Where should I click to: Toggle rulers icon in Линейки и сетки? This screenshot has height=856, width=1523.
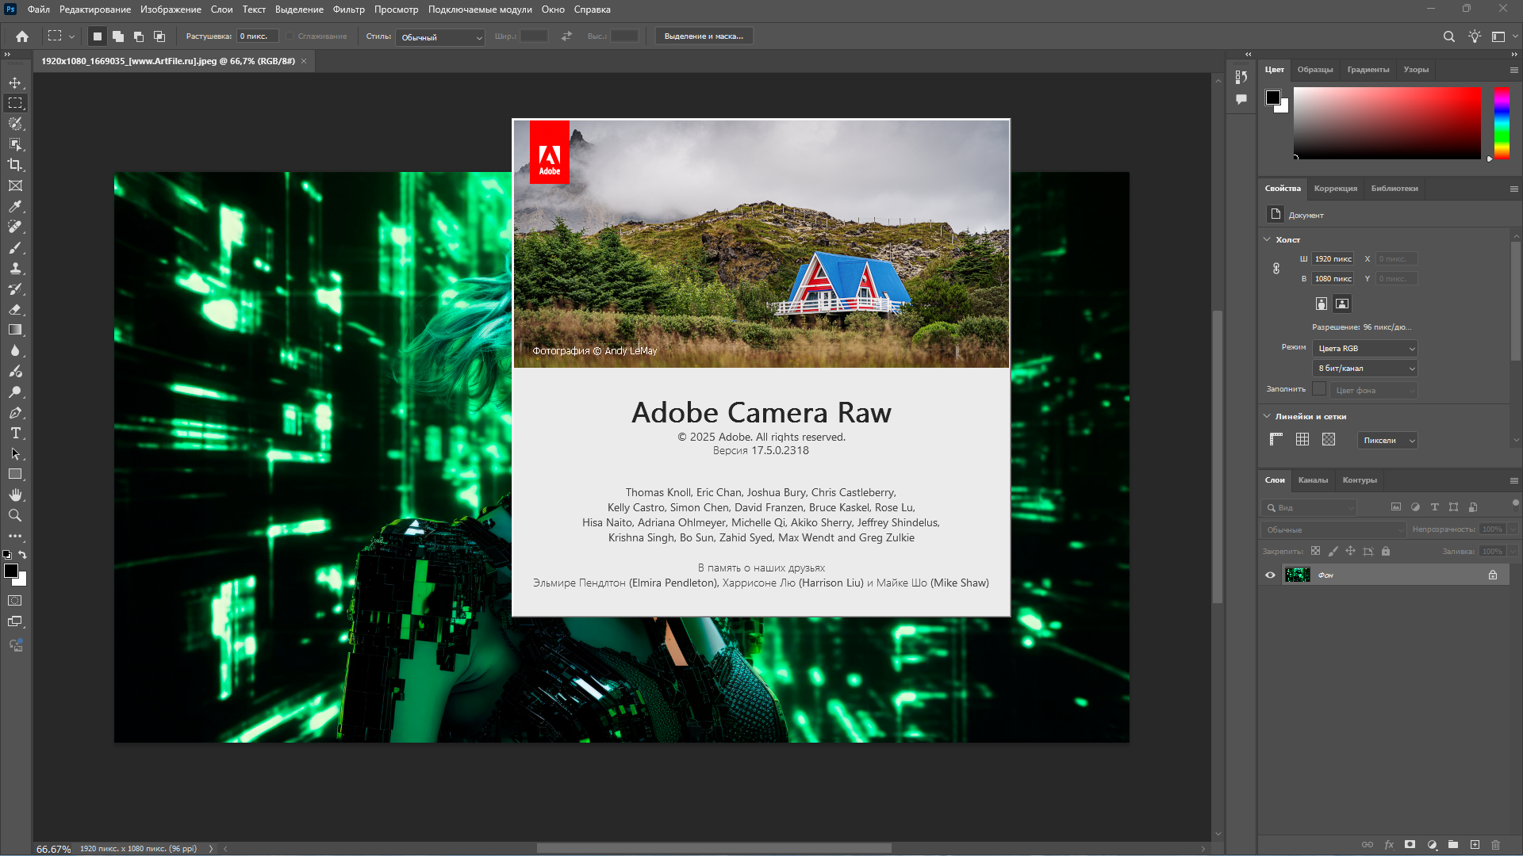pos(1276,439)
